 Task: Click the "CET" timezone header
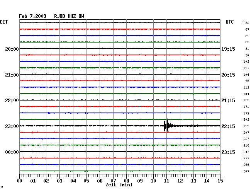(x=4, y=22)
